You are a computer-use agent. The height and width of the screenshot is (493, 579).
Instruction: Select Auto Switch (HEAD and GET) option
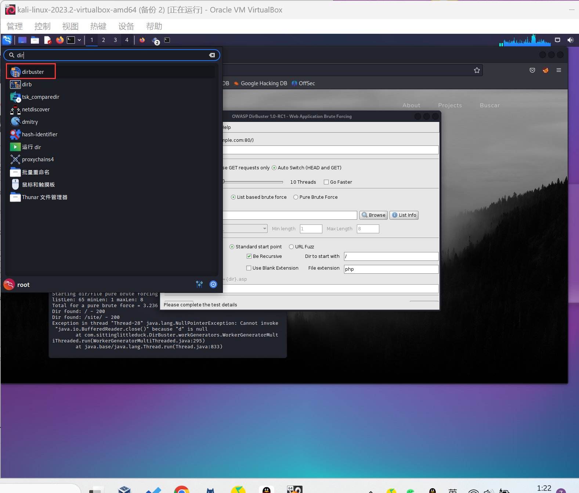[307, 168]
